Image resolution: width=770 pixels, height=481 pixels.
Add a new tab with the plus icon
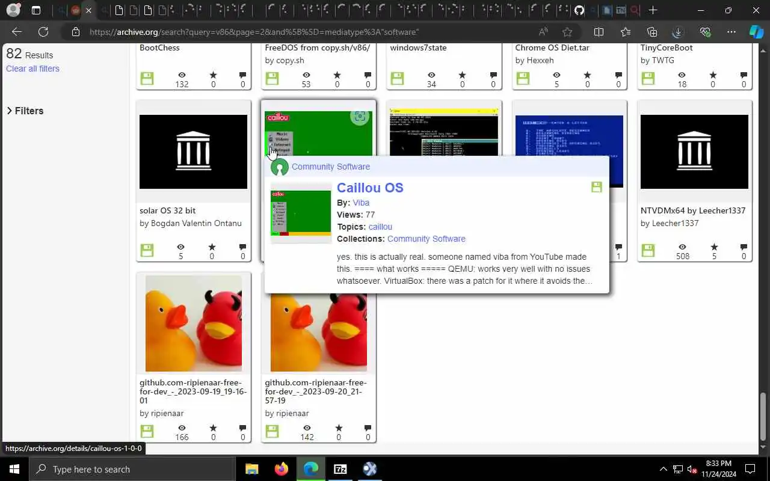(x=653, y=10)
